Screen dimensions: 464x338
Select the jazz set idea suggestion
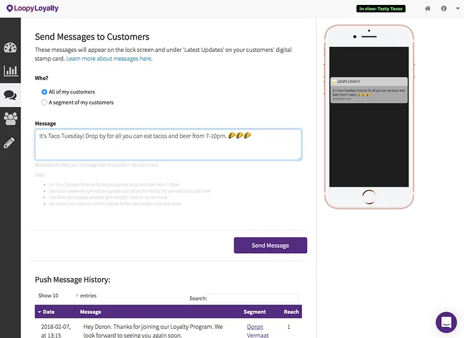130,191
